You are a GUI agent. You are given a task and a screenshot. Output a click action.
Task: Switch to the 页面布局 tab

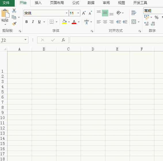click(57, 3)
